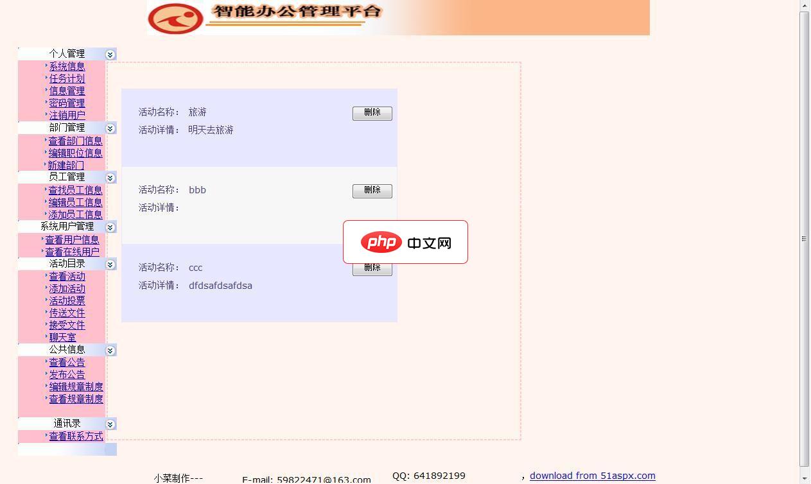Viewport: 811px width, 484px height.
Task: Collapse the 系统用户管理 section chevron
Action: pyautogui.click(x=110, y=227)
